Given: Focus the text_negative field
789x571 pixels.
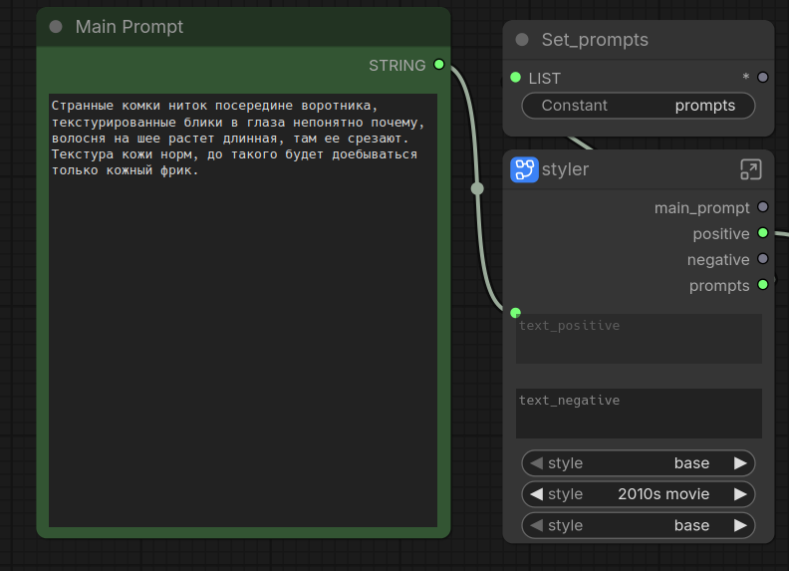Looking at the screenshot, I should click(639, 414).
